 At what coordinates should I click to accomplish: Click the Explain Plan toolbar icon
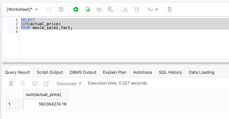(x=99, y=9)
